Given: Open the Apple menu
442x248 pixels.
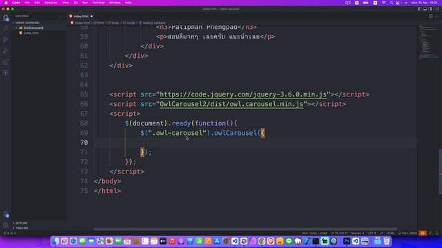Looking at the screenshot, I should 6,3.
